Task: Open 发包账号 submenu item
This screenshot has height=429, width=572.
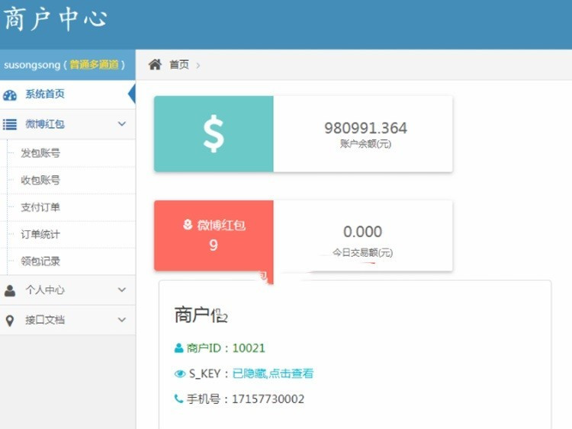Action: pyautogui.click(x=40, y=153)
